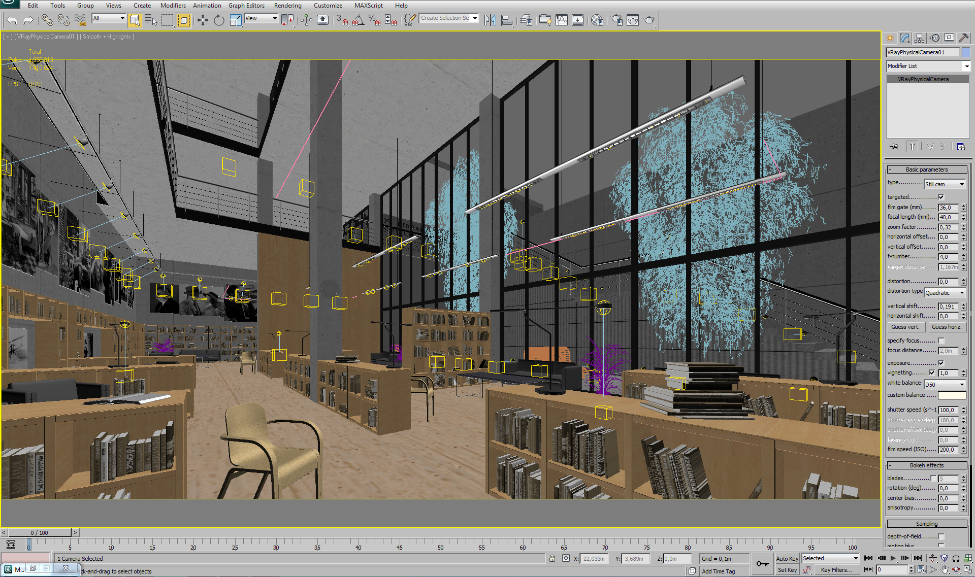Click the Mirror tool icon
The height and width of the screenshot is (577, 975).
(490, 20)
